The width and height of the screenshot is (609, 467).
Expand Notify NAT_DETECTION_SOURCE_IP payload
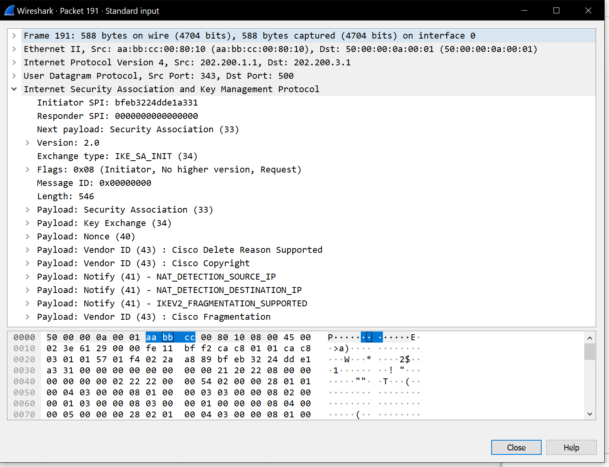pos(28,277)
